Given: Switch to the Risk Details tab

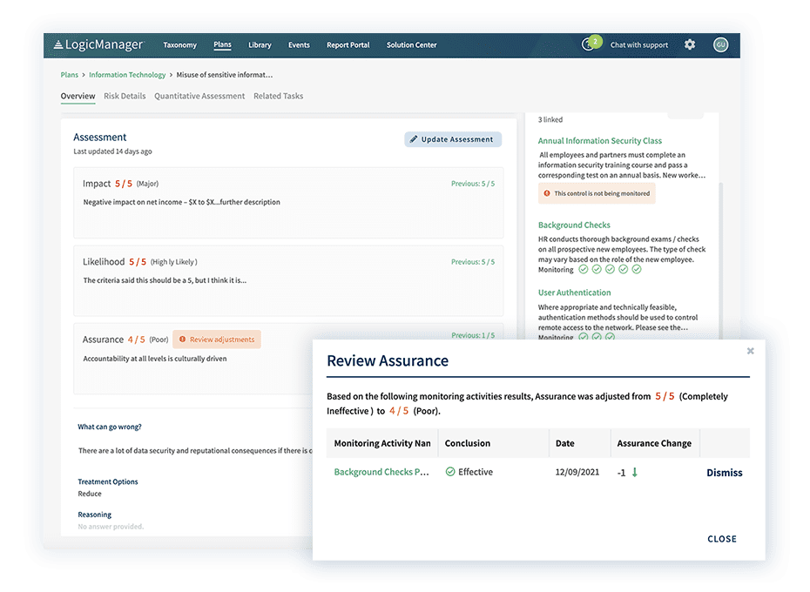Looking at the screenshot, I should click(x=125, y=96).
